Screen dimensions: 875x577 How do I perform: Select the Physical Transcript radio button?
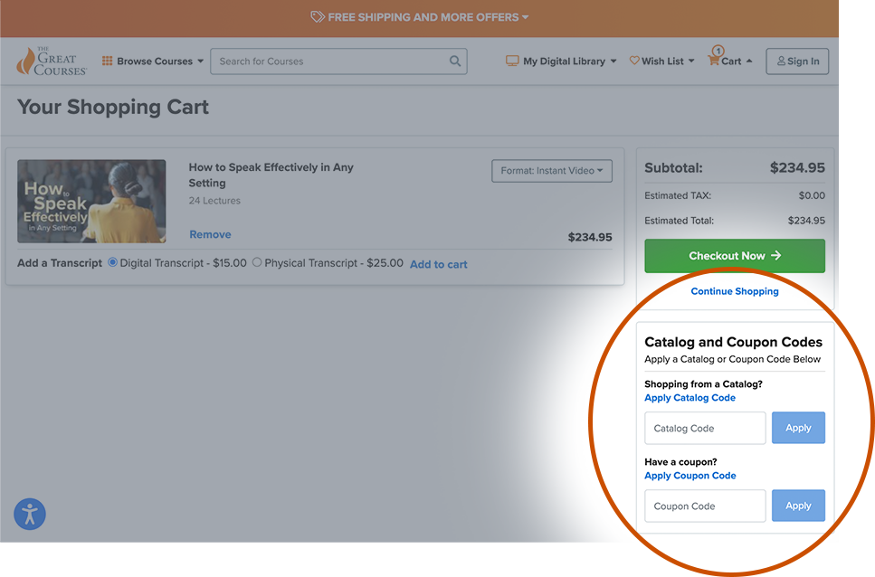click(x=256, y=263)
